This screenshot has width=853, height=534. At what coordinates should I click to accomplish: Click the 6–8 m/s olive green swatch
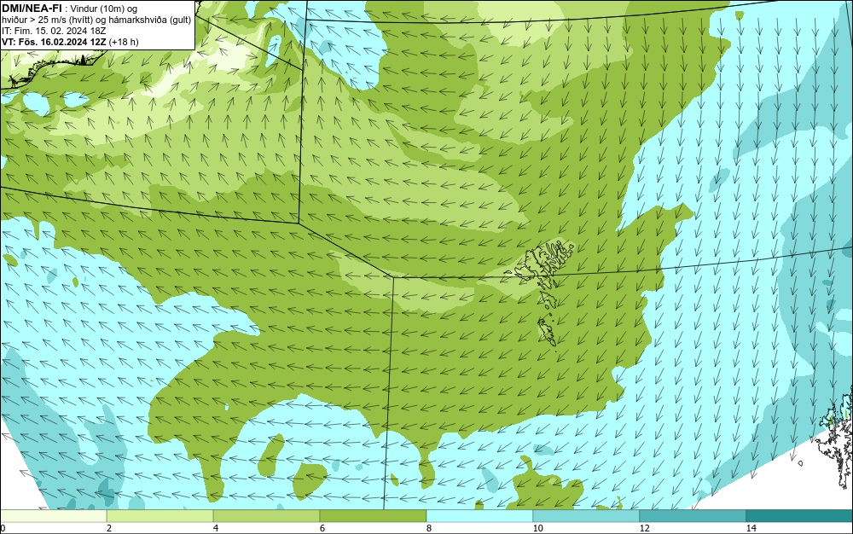[x=374, y=516]
